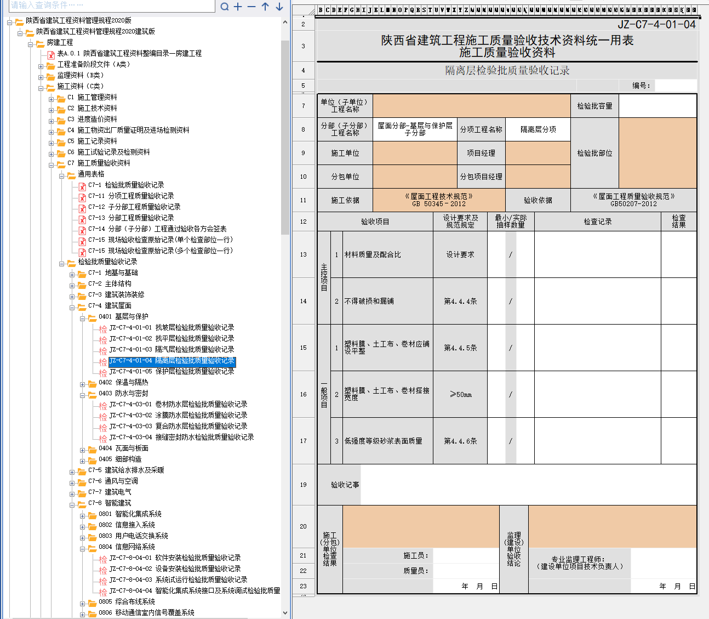Expand the C7-1 地基与基础 node
The width and height of the screenshot is (709, 619).
click(72, 274)
